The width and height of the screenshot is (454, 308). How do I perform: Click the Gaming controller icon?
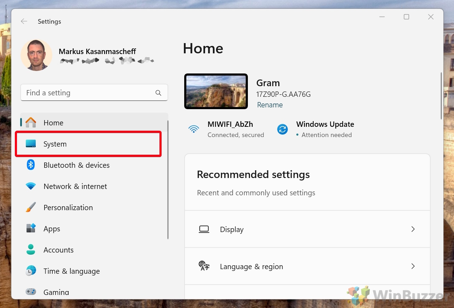pyautogui.click(x=31, y=292)
